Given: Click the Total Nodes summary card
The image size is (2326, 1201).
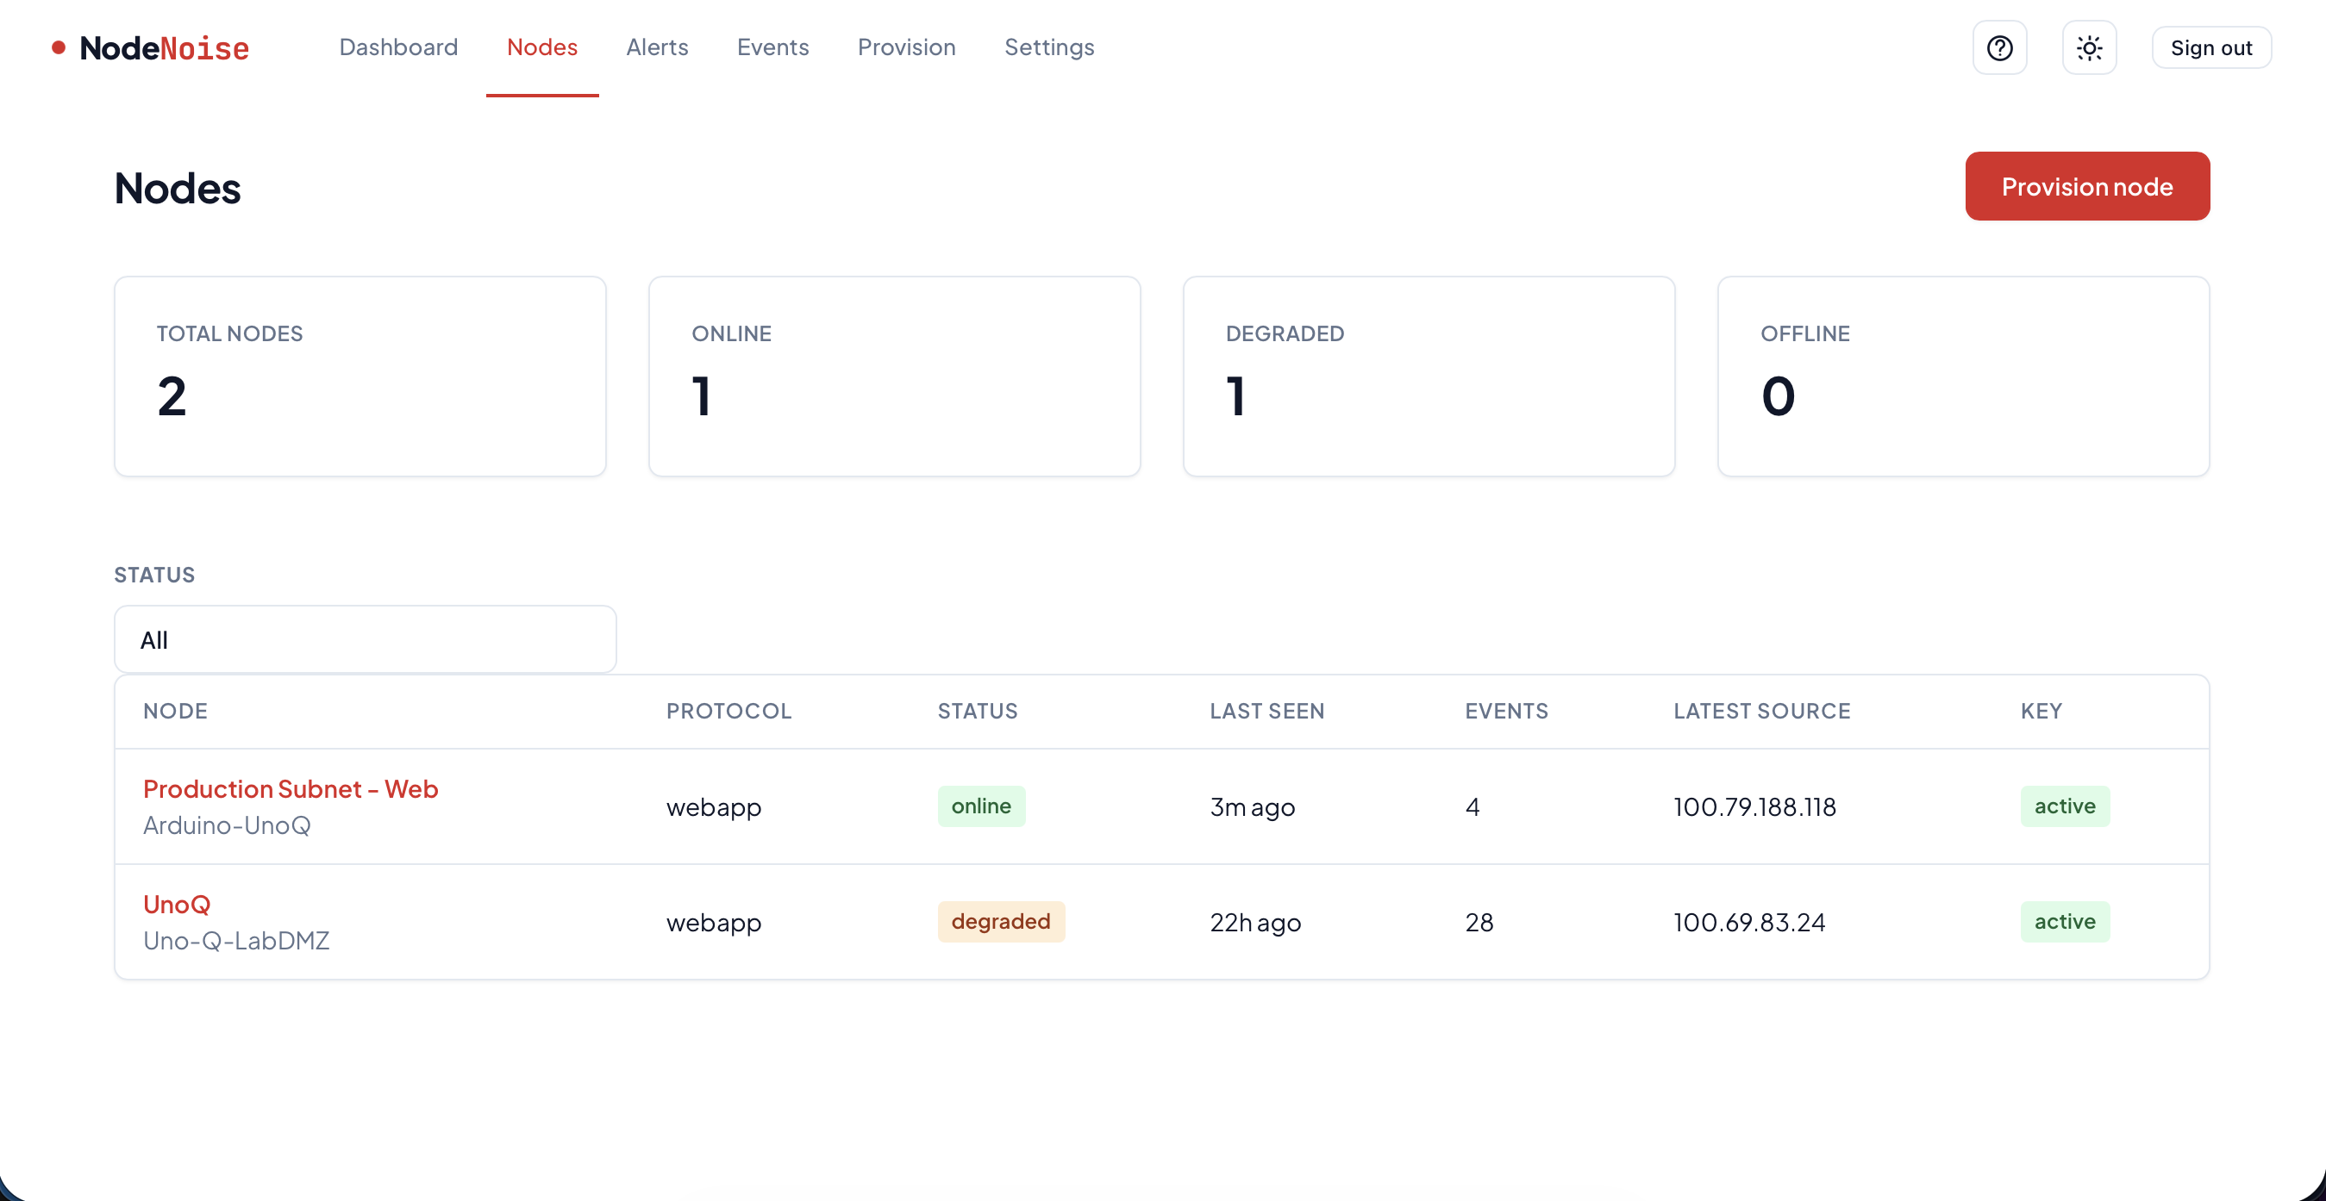Looking at the screenshot, I should click(360, 376).
